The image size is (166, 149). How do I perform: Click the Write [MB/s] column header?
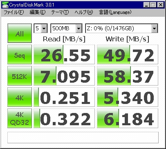coord(128,39)
